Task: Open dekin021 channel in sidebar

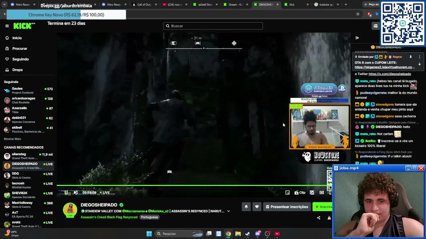Action: click(28, 119)
